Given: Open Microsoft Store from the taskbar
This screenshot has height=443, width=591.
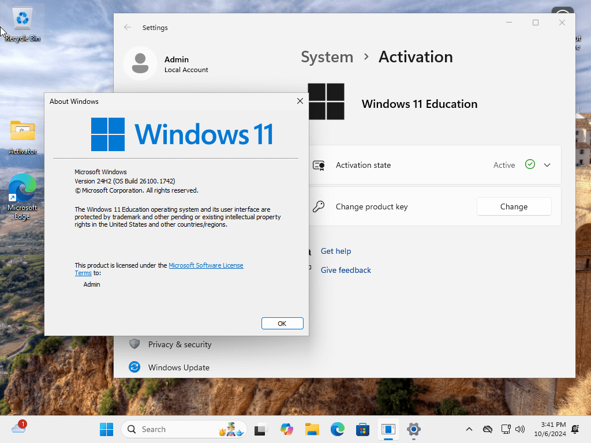Looking at the screenshot, I should point(362,429).
